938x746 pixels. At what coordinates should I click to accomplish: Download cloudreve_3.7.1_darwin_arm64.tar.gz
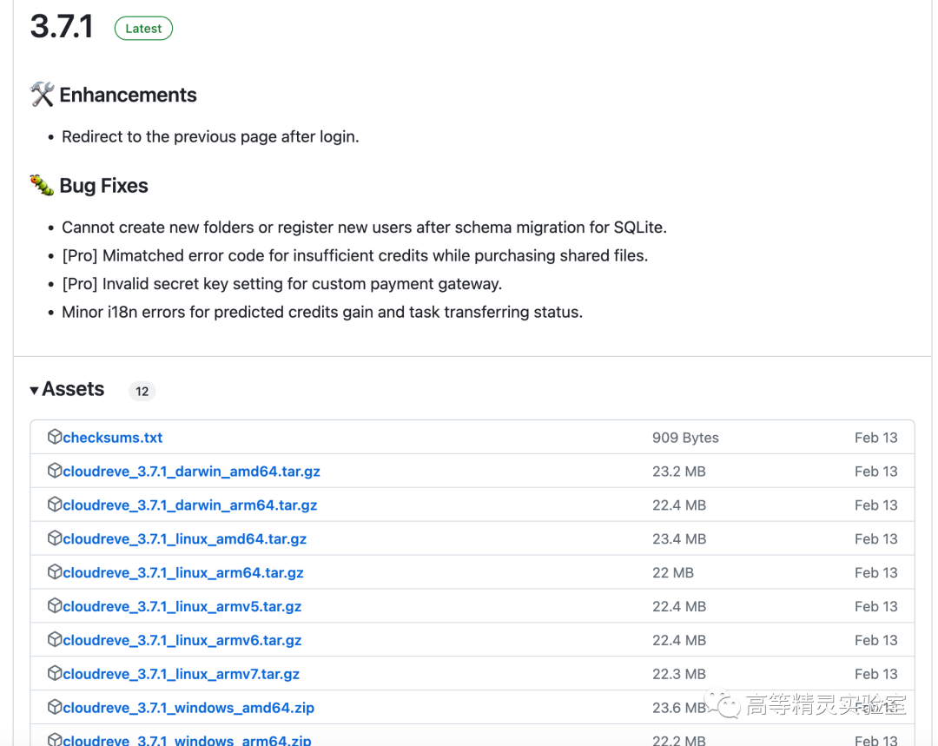pyautogui.click(x=189, y=505)
